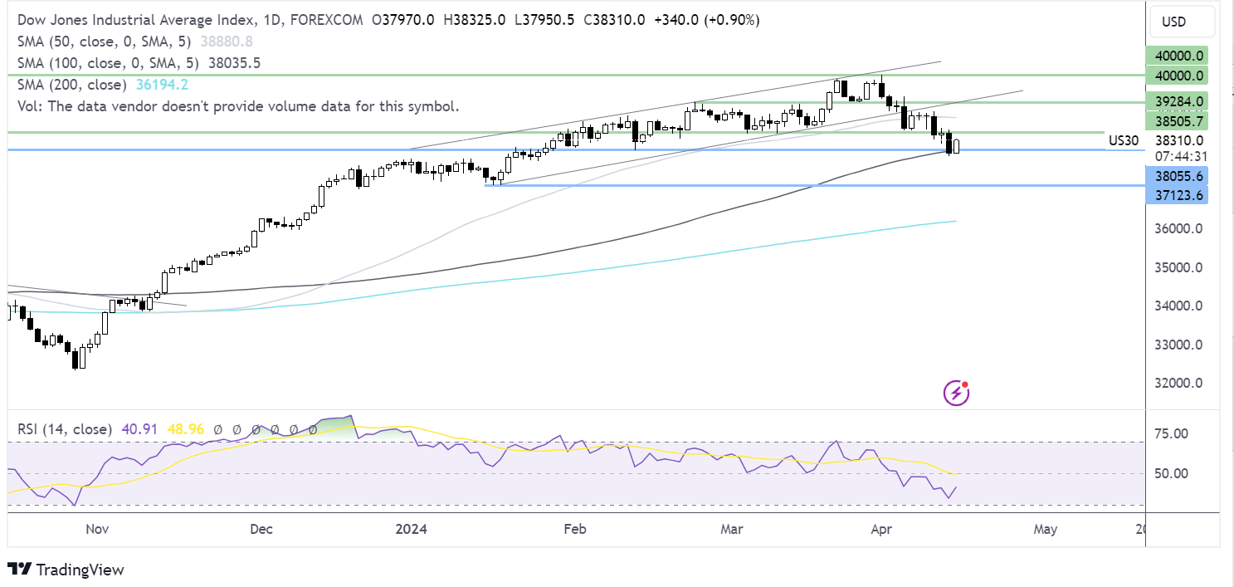Select the RSI (14, close) legend
Image resolution: width=1234 pixels, height=587 pixels.
point(64,429)
